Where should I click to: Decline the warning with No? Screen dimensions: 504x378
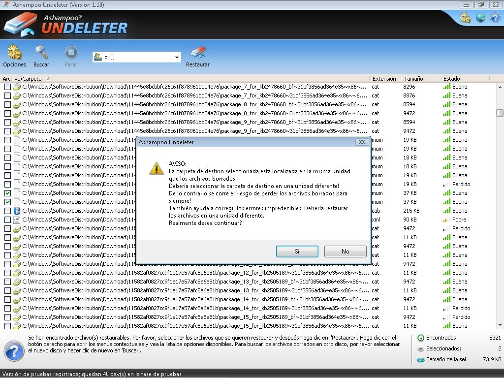tap(345, 252)
